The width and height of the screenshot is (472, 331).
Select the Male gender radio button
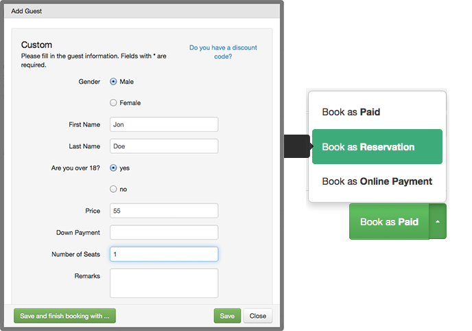coord(113,82)
